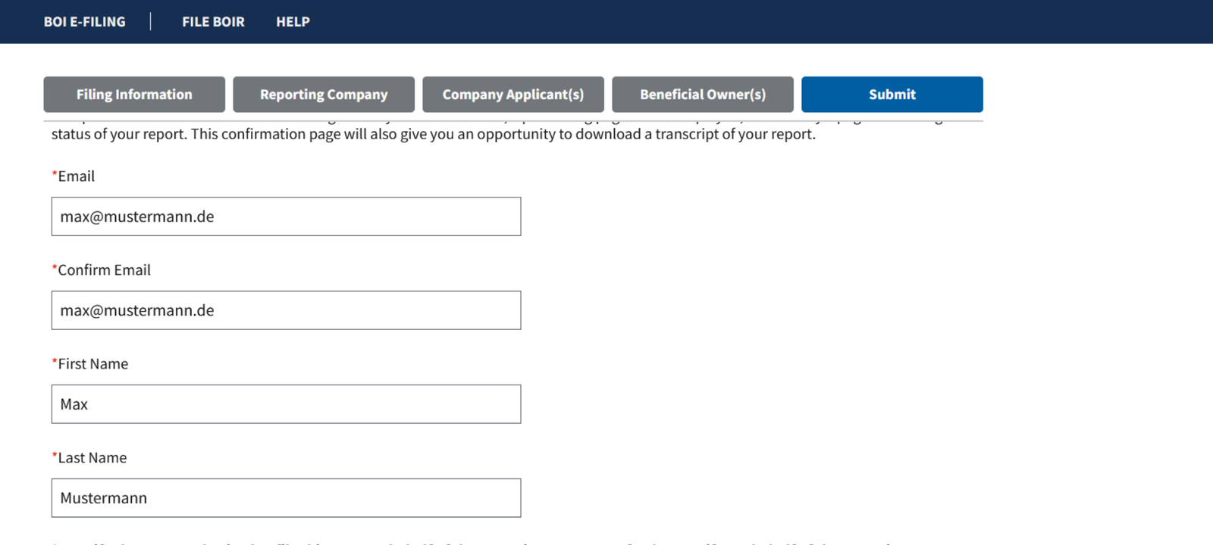Click the divider line after BOI E-FILING

click(x=150, y=22)
